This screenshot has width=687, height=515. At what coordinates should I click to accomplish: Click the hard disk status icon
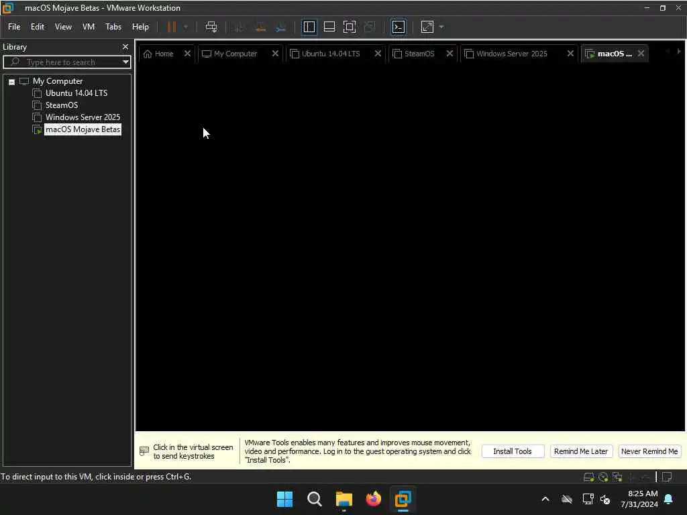click(x=589, y=477)
